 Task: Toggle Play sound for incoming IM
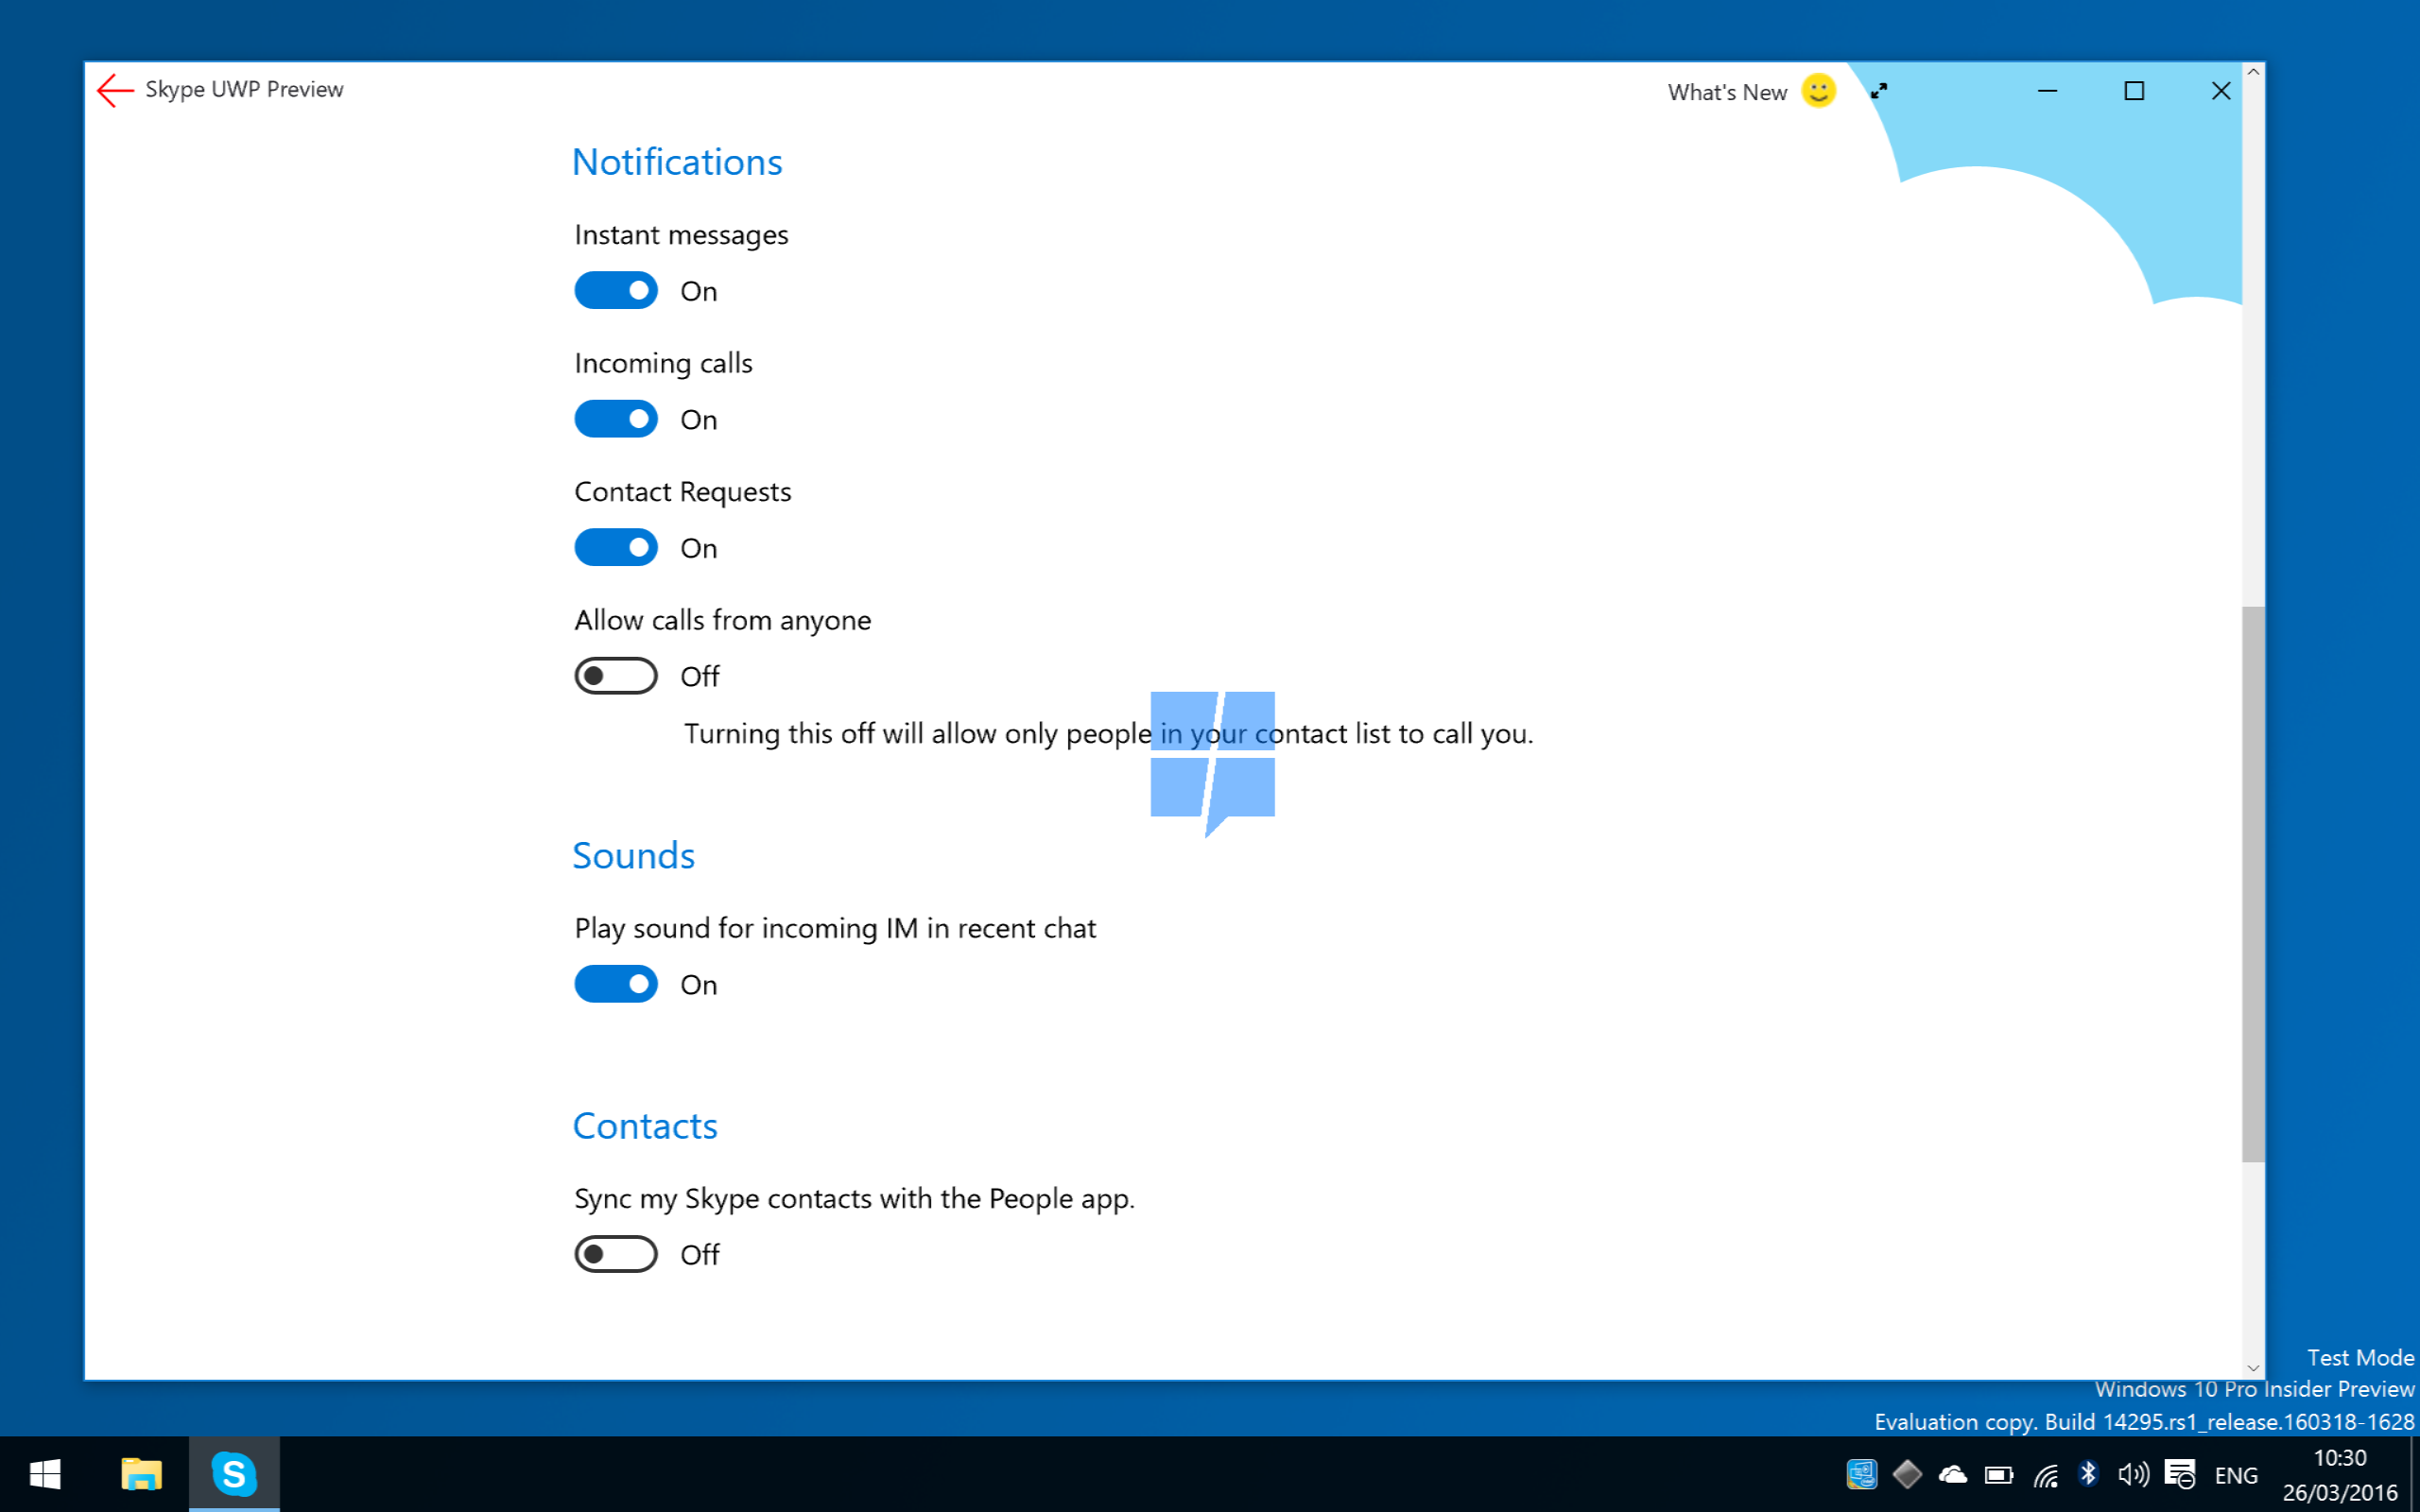[616, 984]
